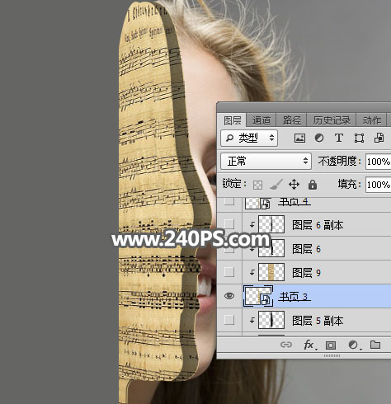Select the 图层 5 副本 layer name

pyautogui.click(x=318, y=321)
